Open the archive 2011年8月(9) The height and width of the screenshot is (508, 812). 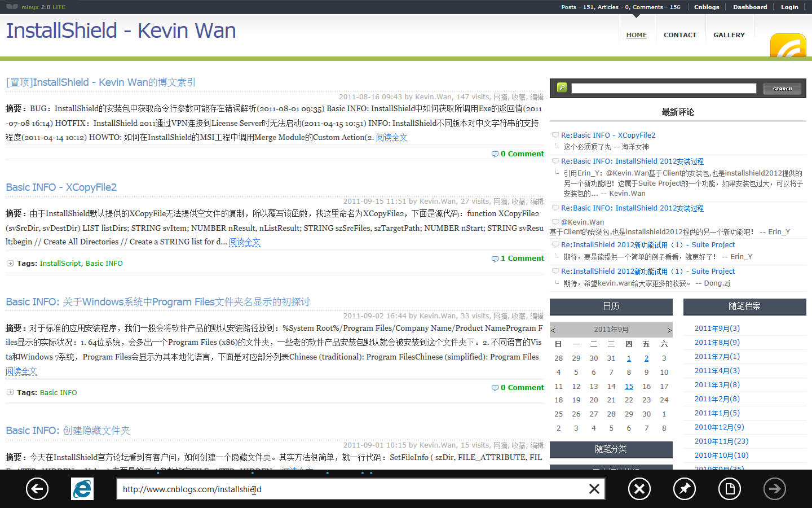coord(717,343)
